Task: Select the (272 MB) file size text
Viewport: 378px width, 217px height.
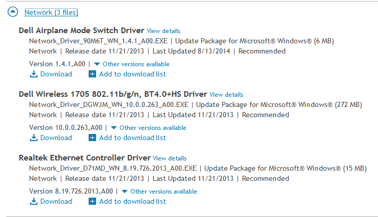Action: (x=348, y=105)
